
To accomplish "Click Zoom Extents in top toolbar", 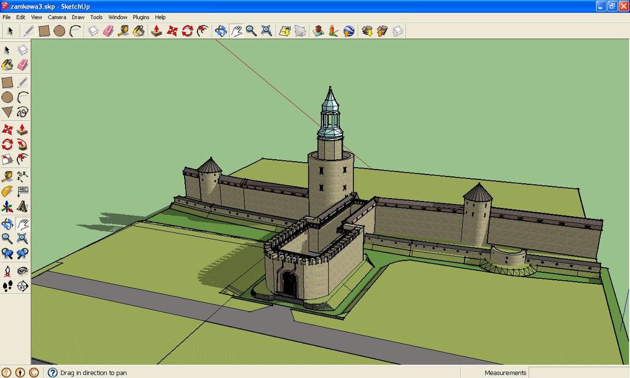I will coord(266,31).
